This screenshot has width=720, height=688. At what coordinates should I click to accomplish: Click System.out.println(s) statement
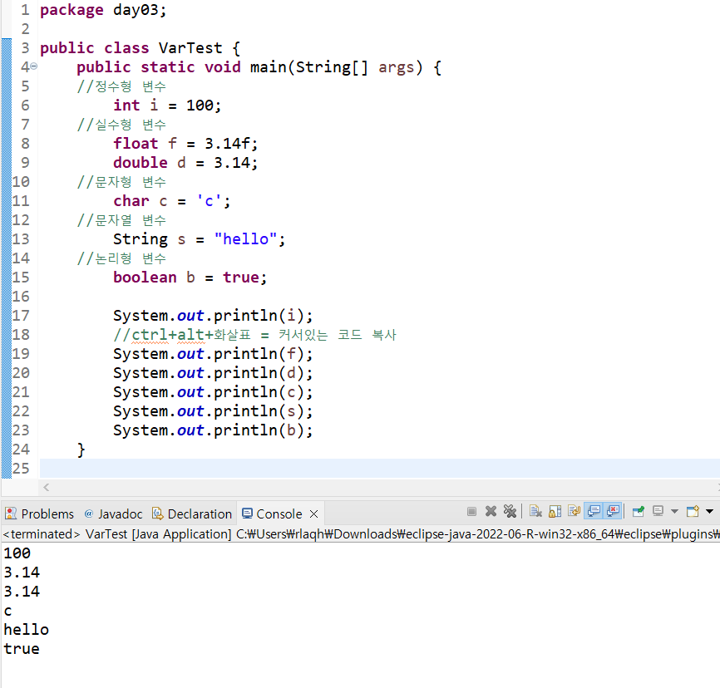213,410
